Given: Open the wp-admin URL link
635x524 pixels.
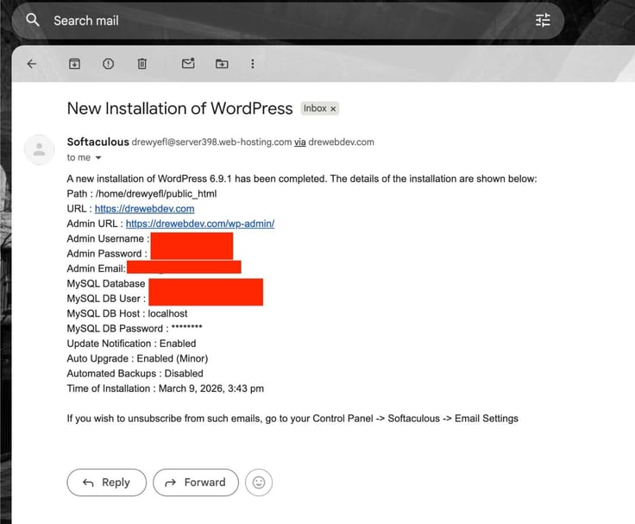Looking at the screenshot, I should pos(200,224).
